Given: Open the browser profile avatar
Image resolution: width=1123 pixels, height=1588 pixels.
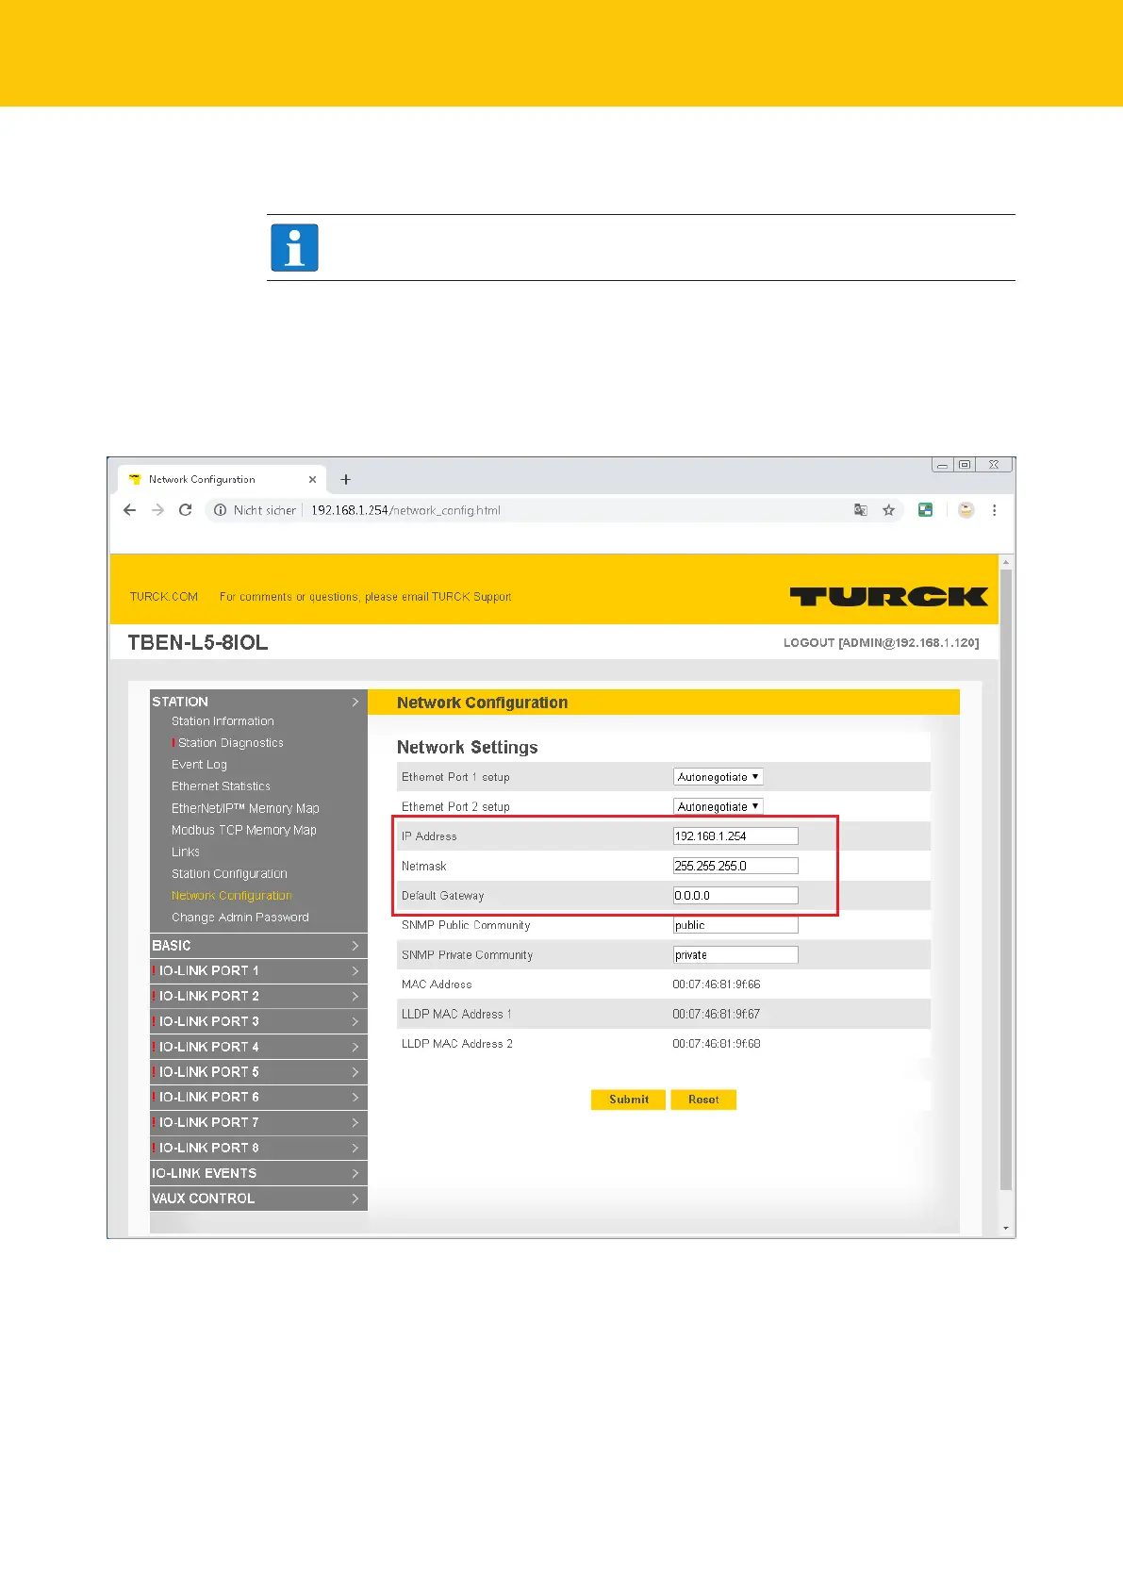Looking at the screenshot, I should (x=966, y=510).
